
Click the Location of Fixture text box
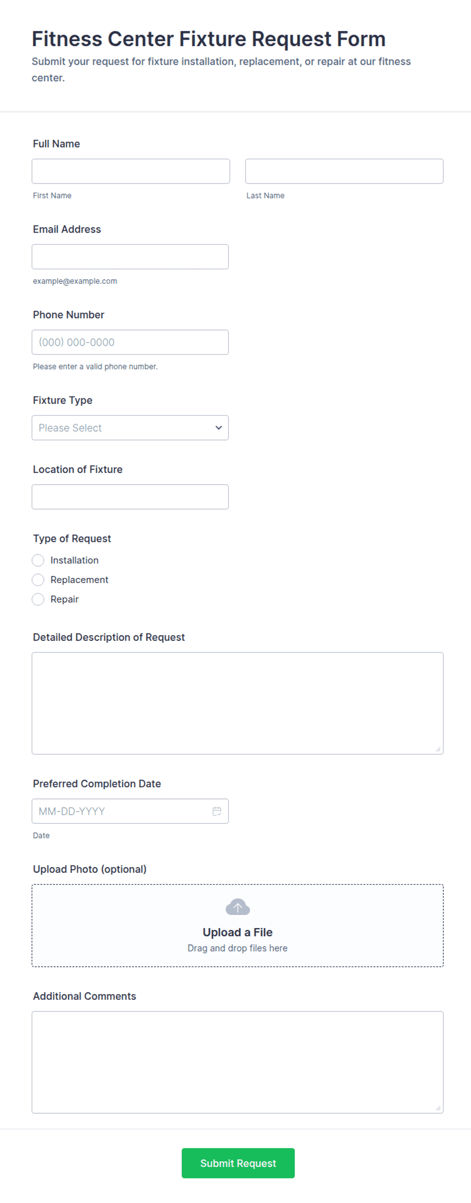click(130, 497)
